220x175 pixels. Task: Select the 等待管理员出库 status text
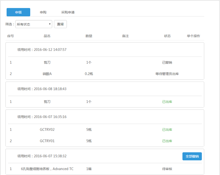tap(167, 74)
